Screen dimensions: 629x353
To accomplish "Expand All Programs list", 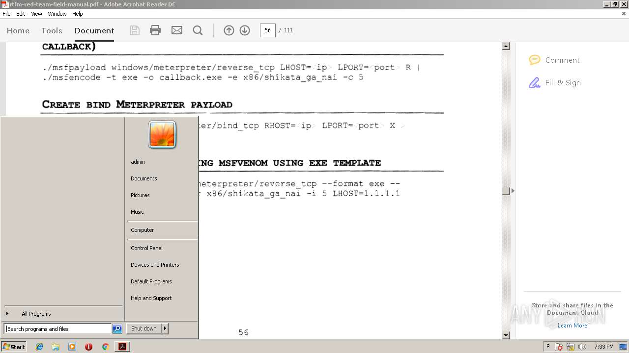I will pyautogui.click(x=36, y=314).
